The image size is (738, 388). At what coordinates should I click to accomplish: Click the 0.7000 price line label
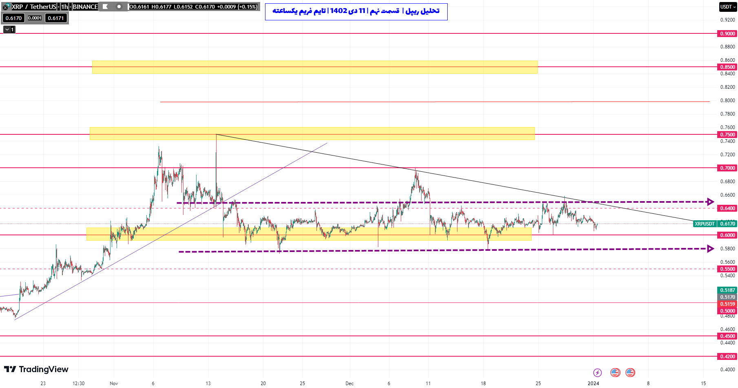point(727,168)
